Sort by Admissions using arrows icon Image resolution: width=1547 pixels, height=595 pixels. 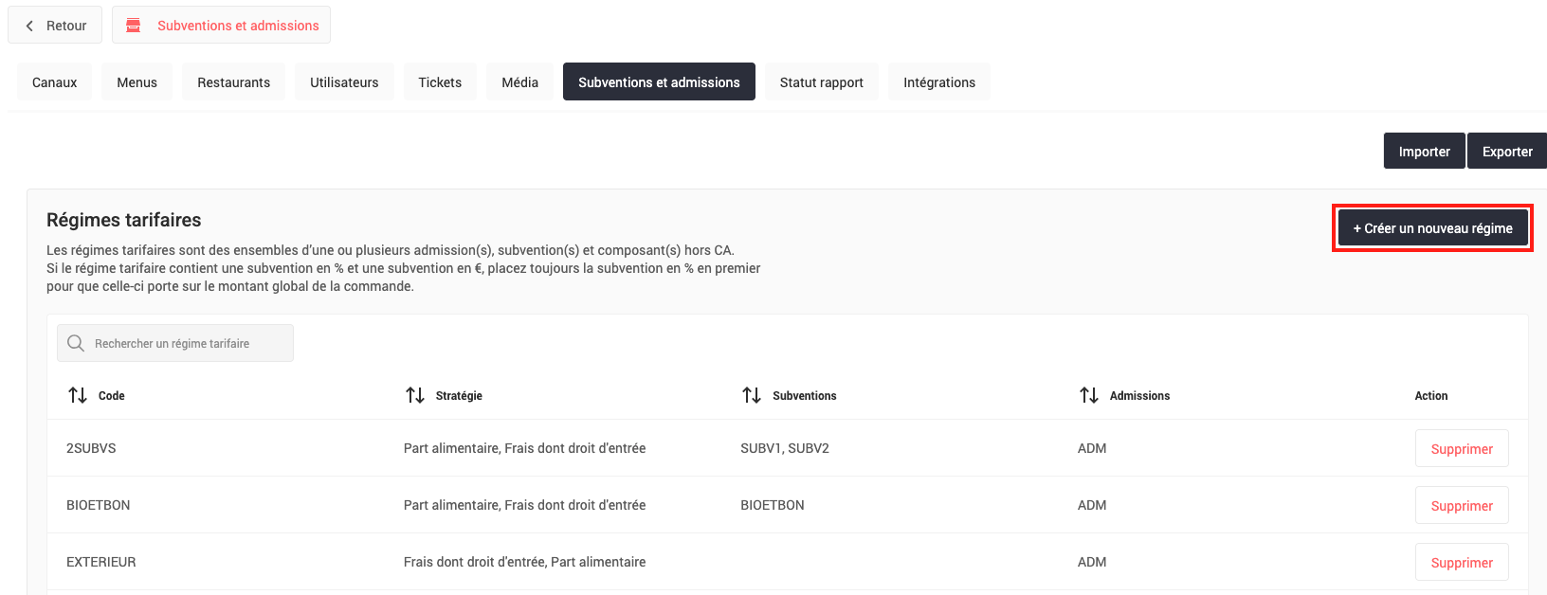[x=1089, y=395]
